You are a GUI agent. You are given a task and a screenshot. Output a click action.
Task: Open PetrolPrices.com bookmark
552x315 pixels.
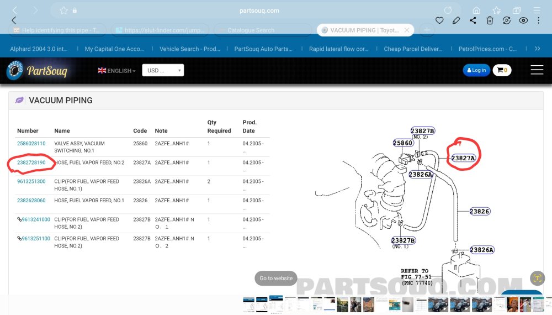click(487, 49)
